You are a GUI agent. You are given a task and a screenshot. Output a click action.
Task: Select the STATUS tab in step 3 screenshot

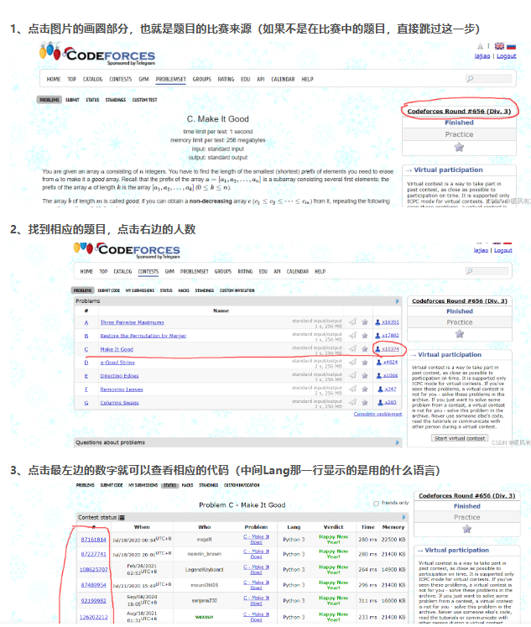tap(169, 485)
